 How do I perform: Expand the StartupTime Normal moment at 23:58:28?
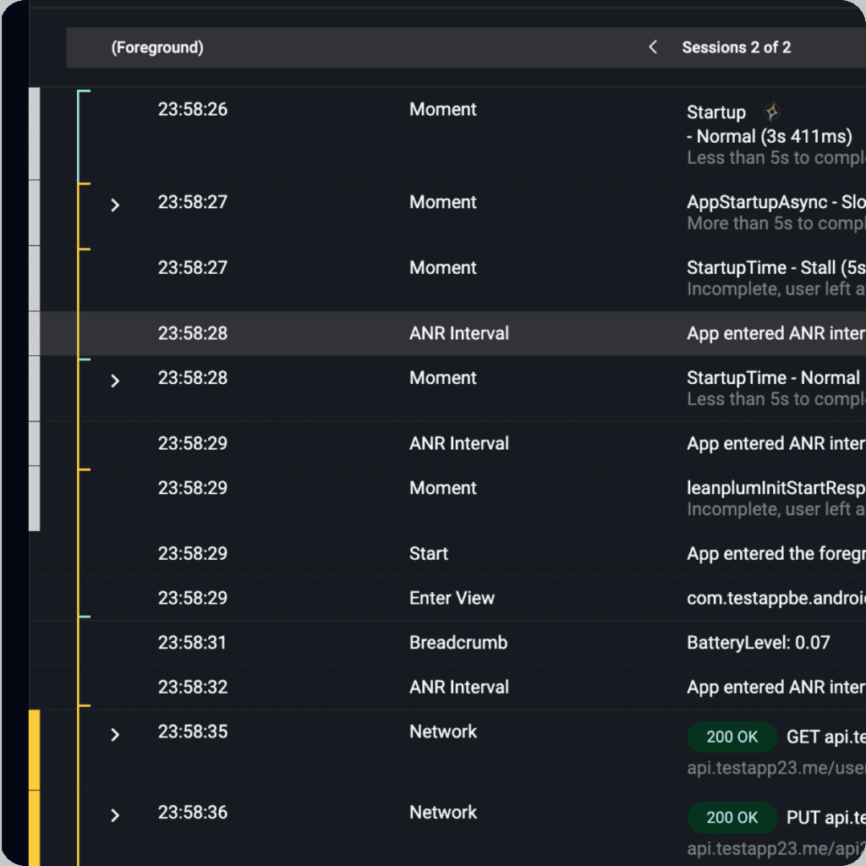[x=116, y=381]
